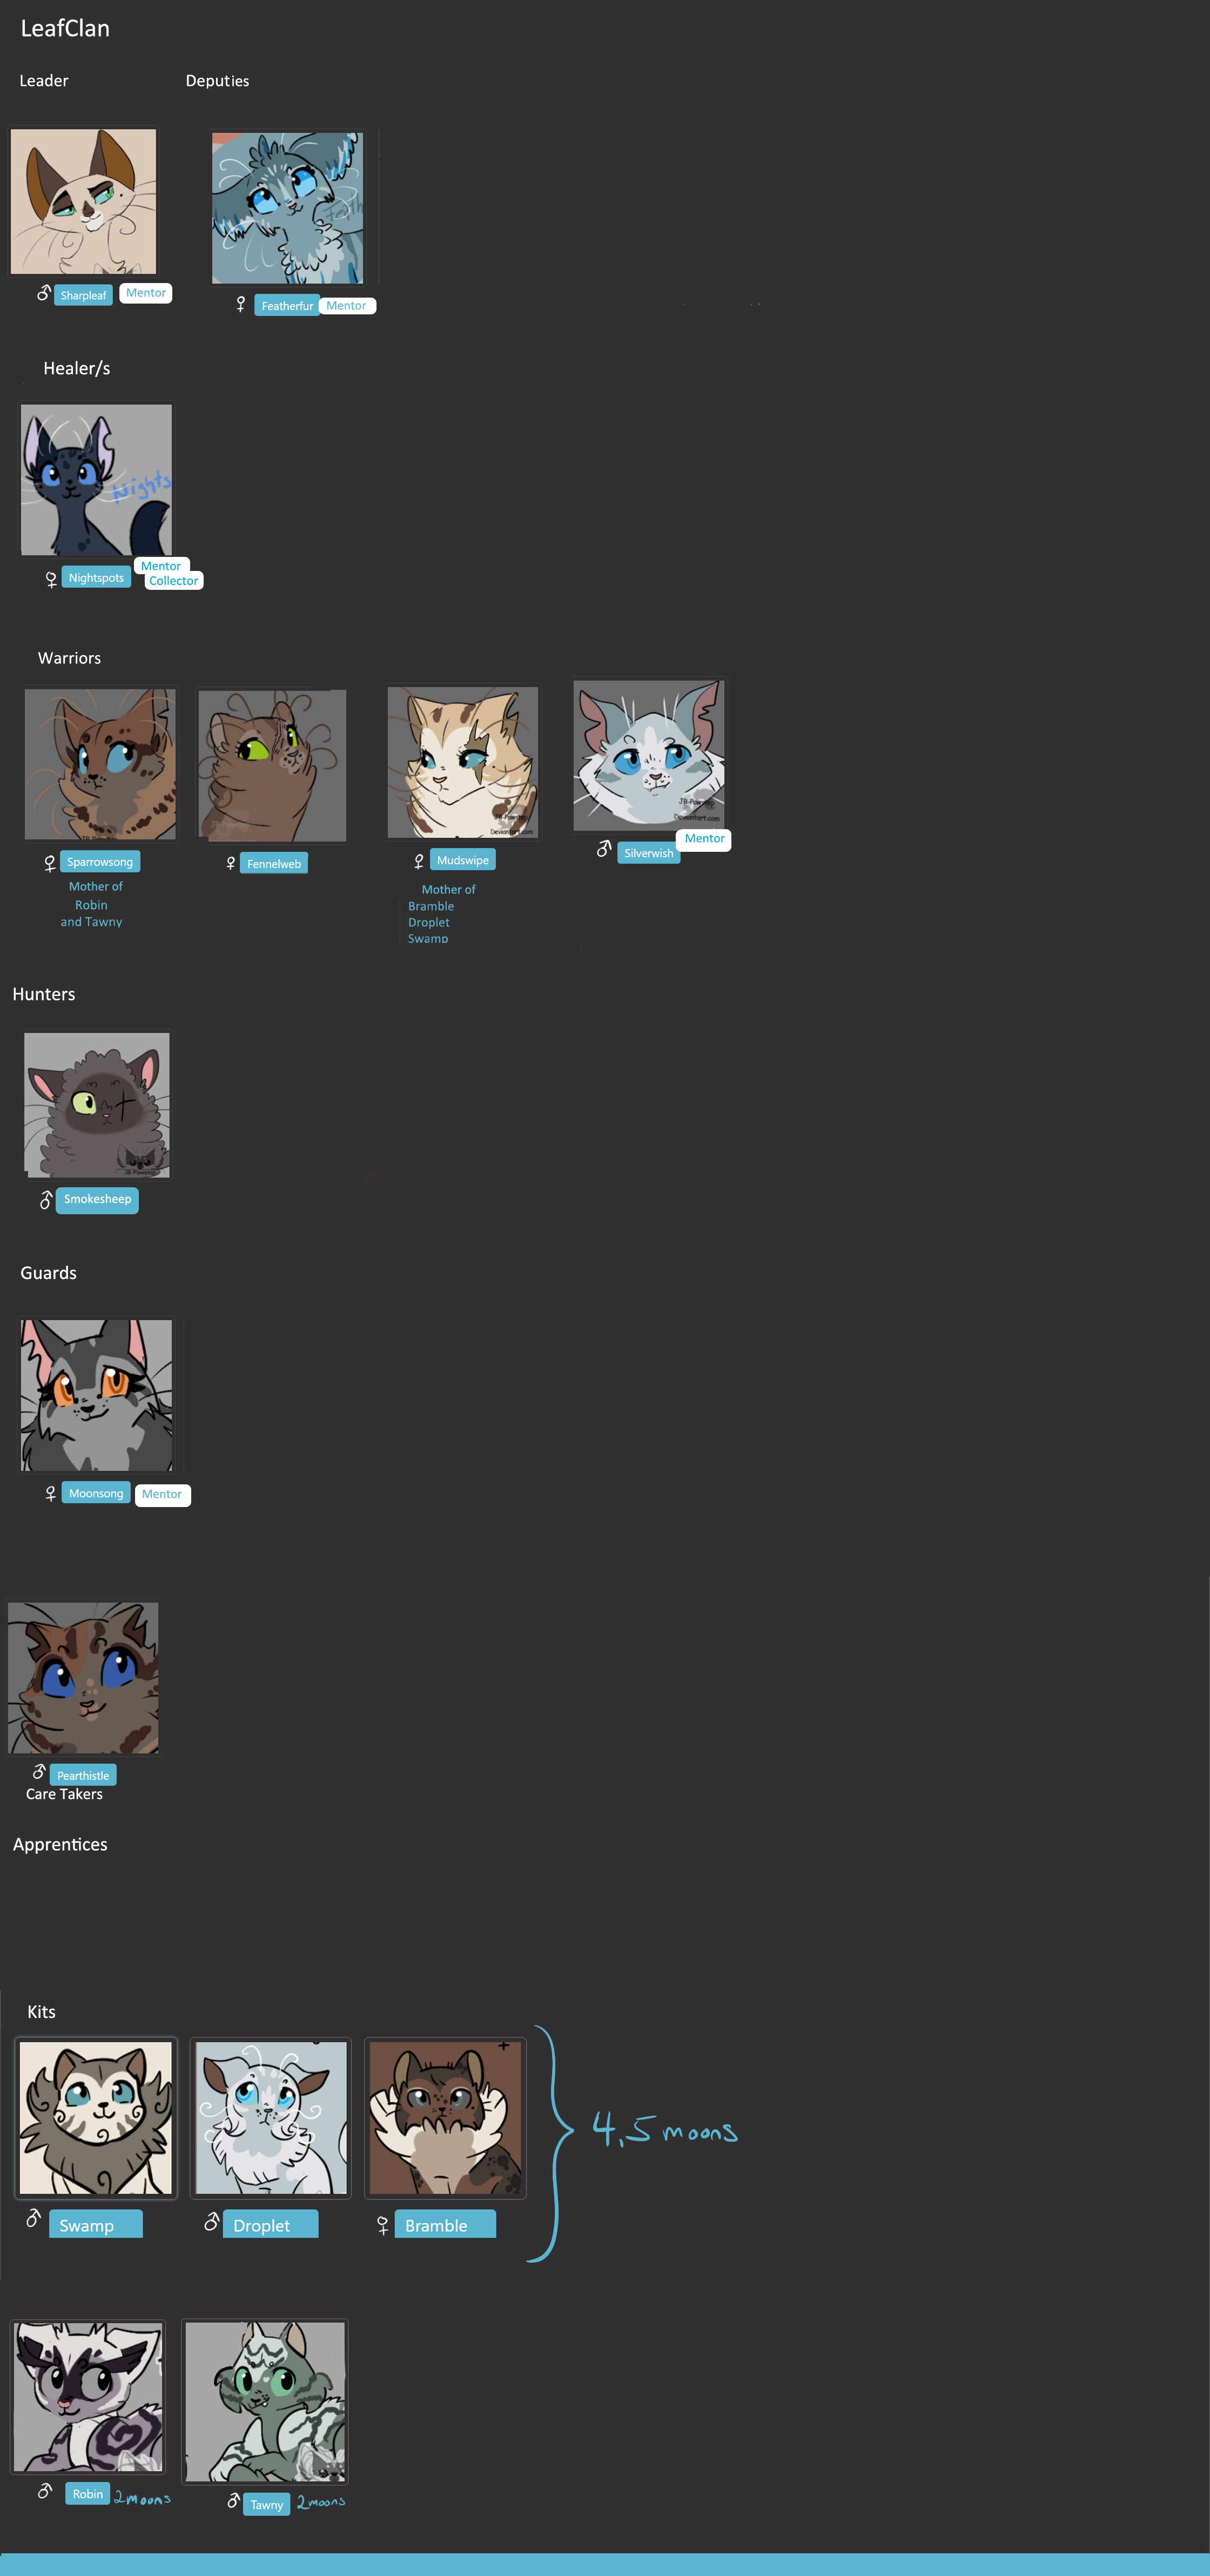Click the female symbol beside Bramble
The height and width of the screenshot is (2576, 1210).
[382, 2225]
